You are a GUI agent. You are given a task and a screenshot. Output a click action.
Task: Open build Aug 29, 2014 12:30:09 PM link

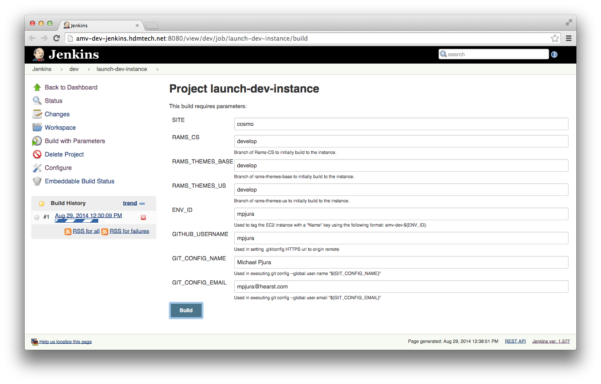[88, 215]
